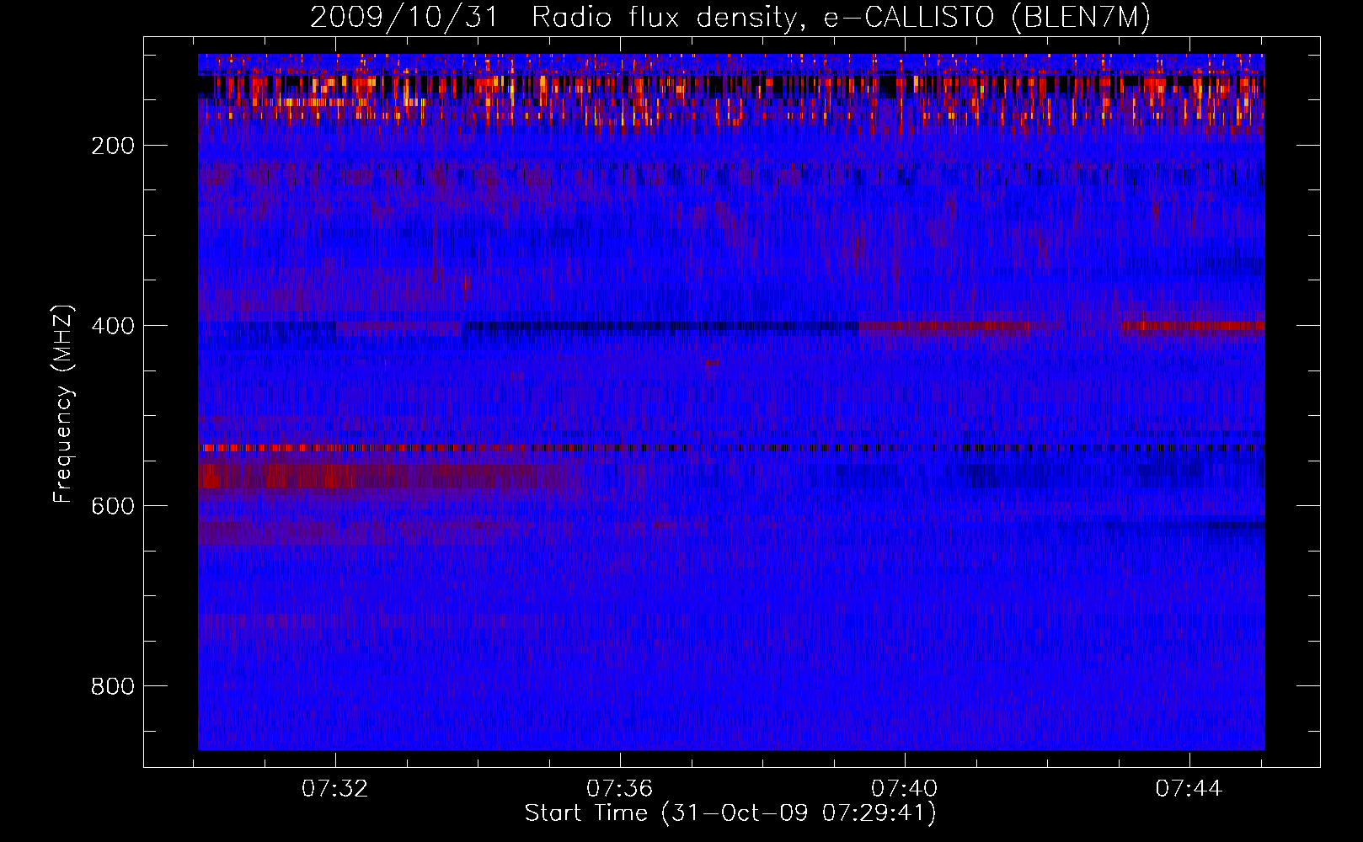
Task: Click the 07:44 time tick label
Action: coord(1189,789)
